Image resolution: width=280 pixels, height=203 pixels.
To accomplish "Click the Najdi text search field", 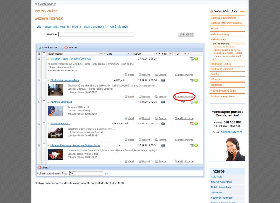I will tap(96, 34).
